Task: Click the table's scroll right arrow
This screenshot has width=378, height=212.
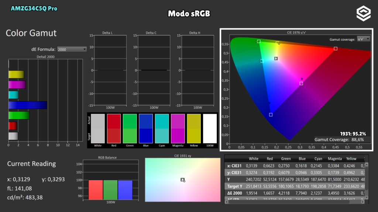Action: (363, 202)
